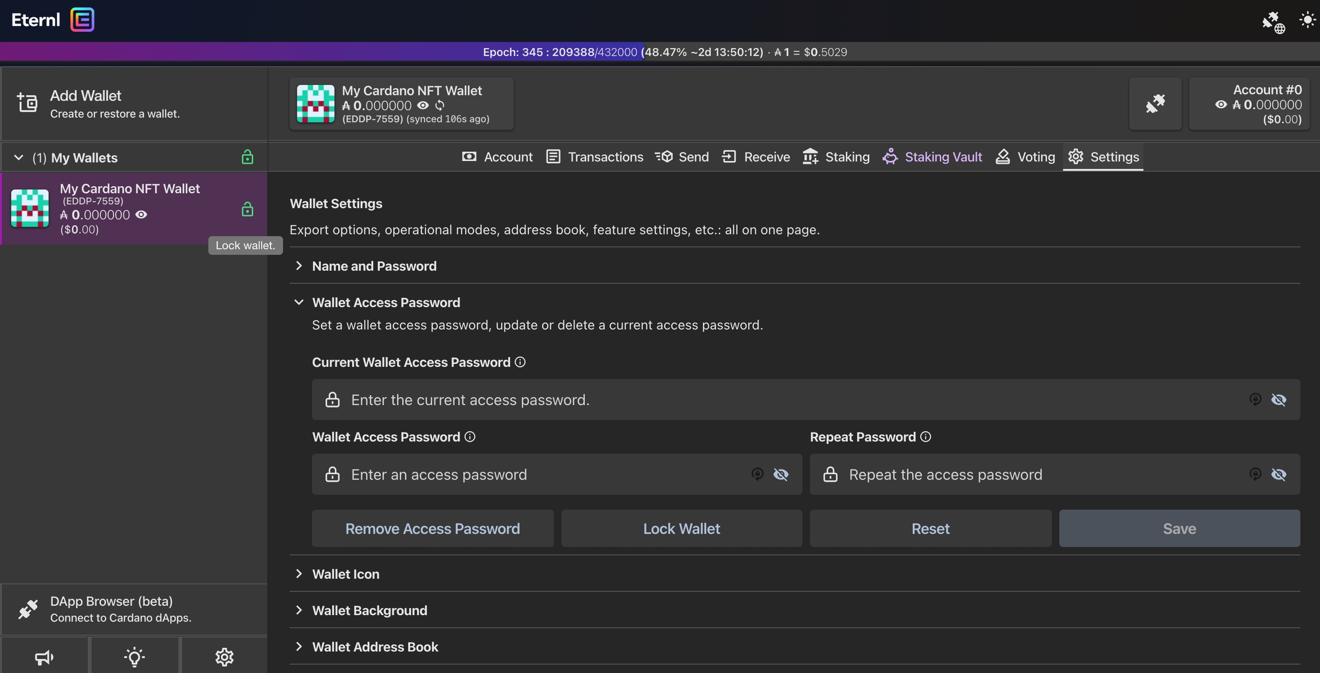
Task: Click the wallet sync refresh icon
Action: point(440,105)
